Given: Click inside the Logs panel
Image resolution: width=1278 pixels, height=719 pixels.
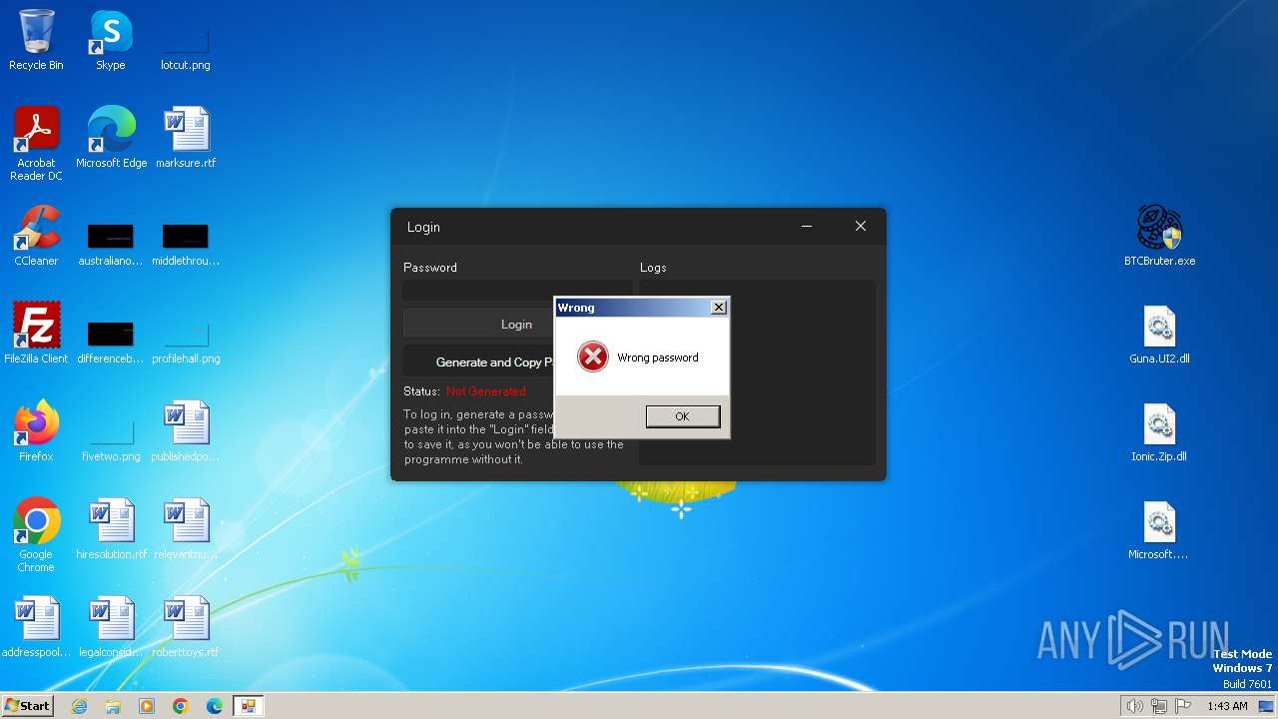Looking at the screenshot, I should (802, 371).
